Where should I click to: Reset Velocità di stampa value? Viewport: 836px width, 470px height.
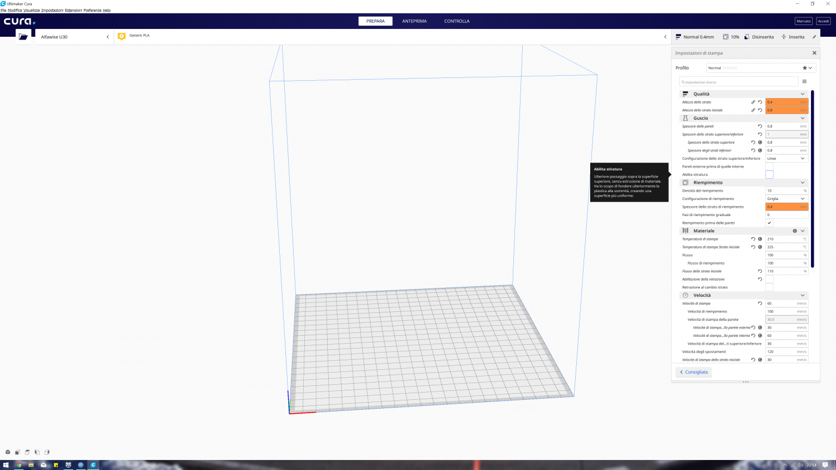click(760, 303)
